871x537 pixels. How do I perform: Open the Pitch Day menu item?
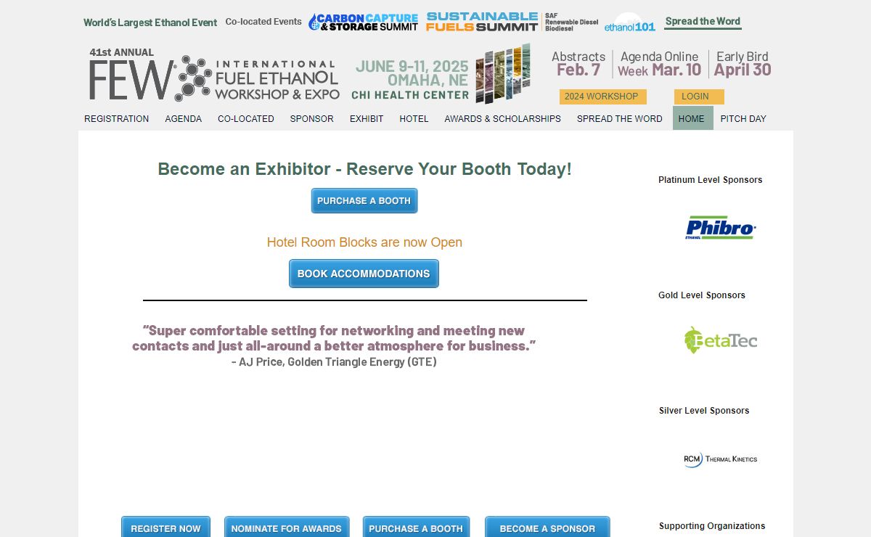coord(743,119)
